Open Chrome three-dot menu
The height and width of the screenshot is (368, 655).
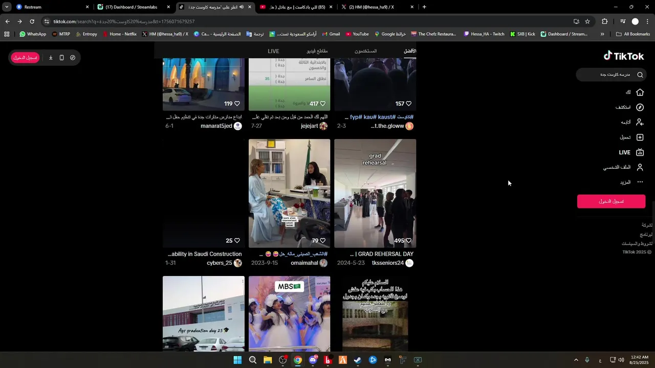pos(648,21)
